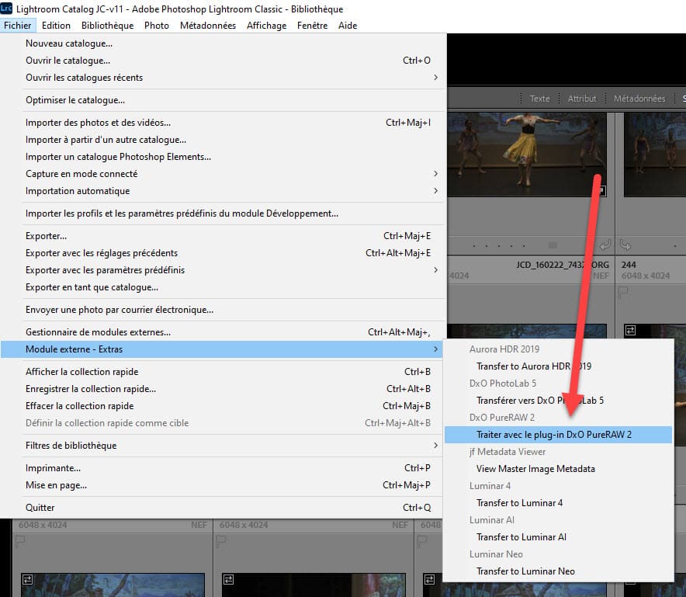Select the dancer in yellow skirt thumbnail
Screen dimensions: 686x597
(x=527, y=154)
